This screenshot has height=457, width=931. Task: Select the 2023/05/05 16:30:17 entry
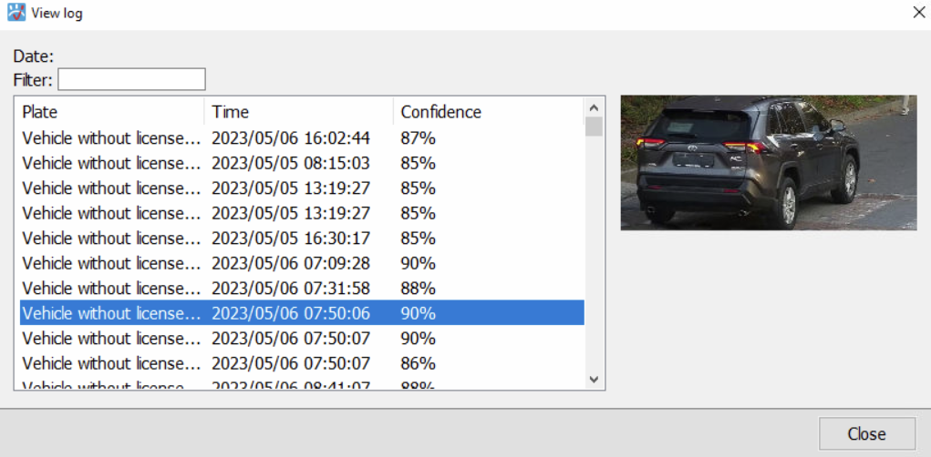[x=302, y=239]
